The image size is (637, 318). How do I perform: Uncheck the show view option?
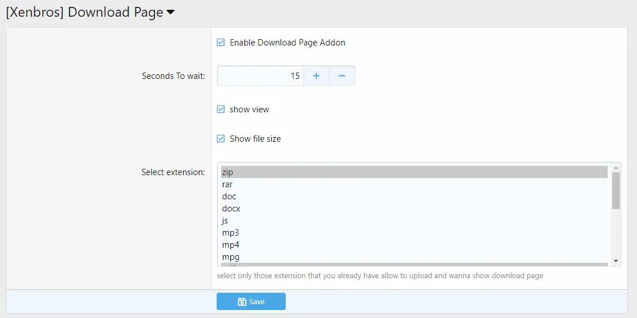(x=221, y=109)
